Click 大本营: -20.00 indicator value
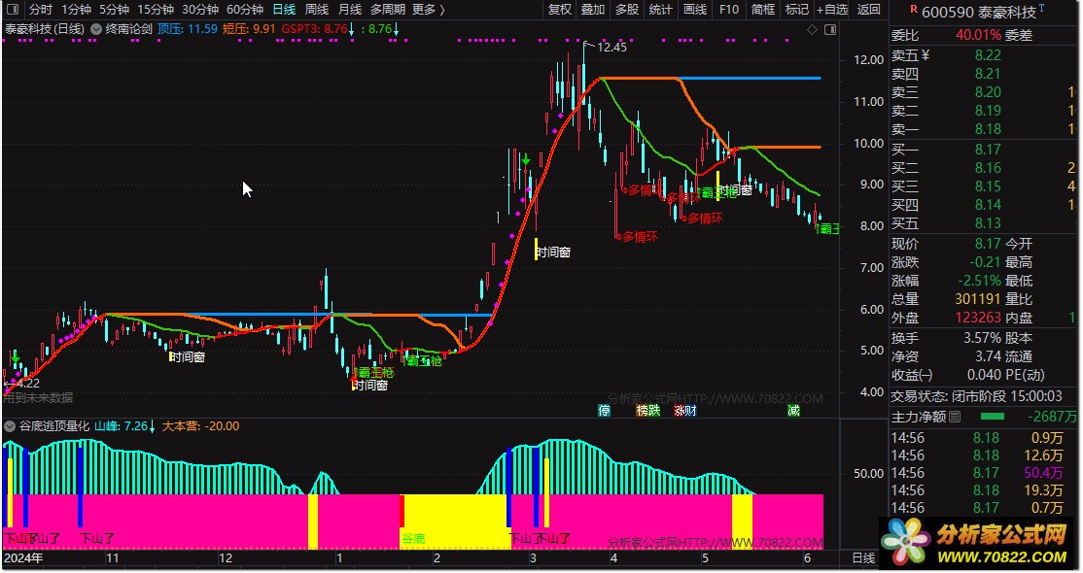Viewport: 1083px width, 573px height. coord(200,426)
